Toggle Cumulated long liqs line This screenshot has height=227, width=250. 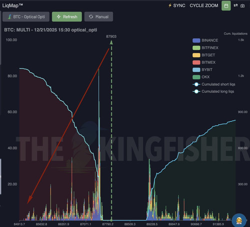coord(213,91)
